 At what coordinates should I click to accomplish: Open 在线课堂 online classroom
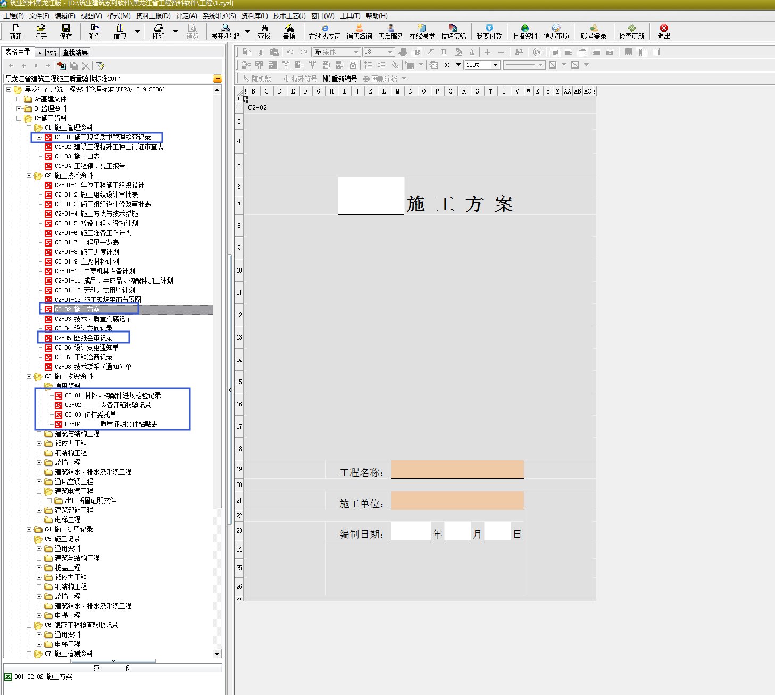click(422, 31)
